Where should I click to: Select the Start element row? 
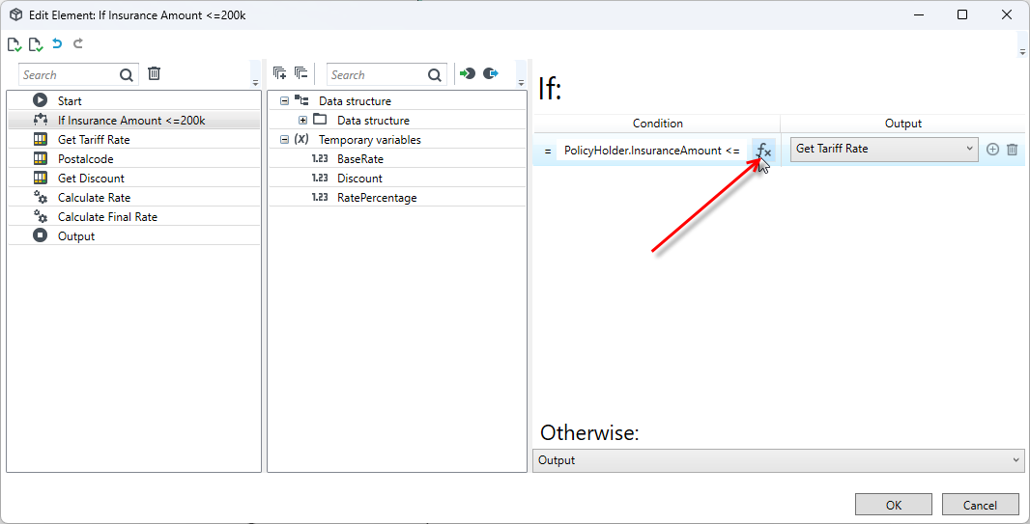[x=133, y=101]
